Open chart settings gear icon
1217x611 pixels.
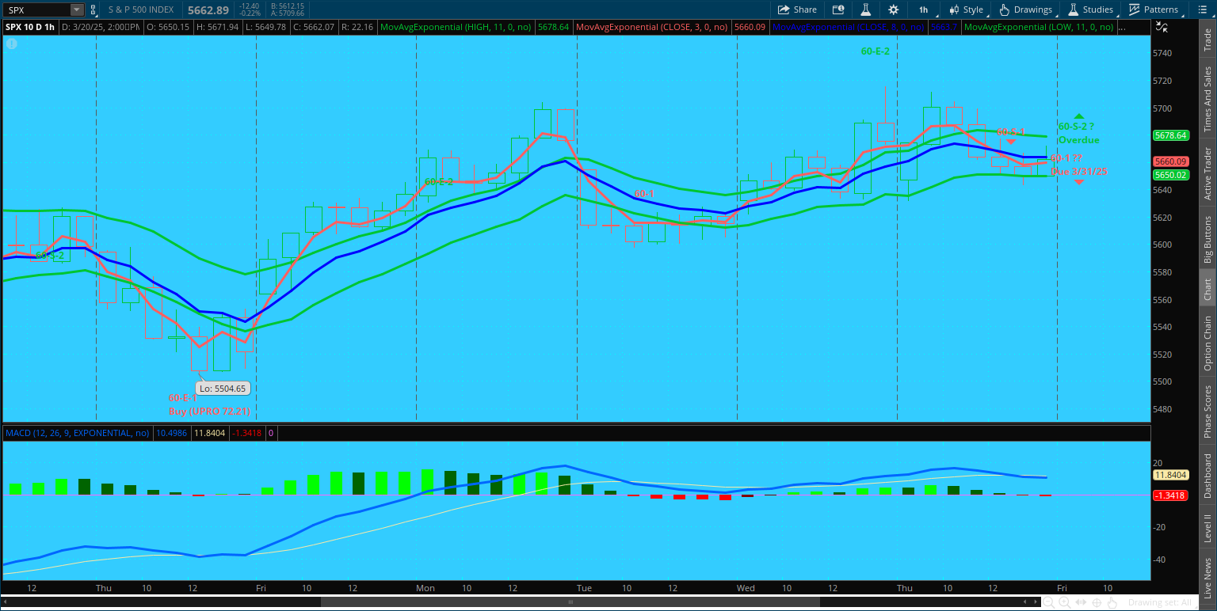pos(893,9)
